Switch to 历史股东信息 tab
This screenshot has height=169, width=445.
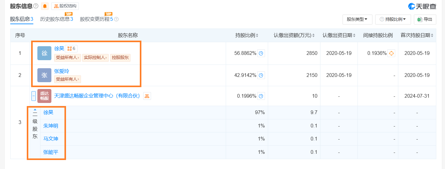[x=56, y=19]
